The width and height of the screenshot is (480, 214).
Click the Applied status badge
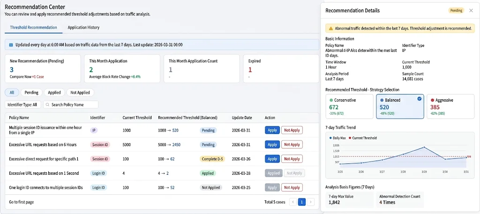(208, 173)
